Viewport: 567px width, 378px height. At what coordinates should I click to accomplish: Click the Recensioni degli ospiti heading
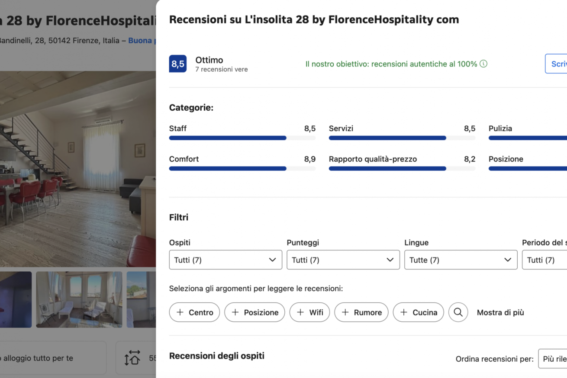pyautogui.click(x=217, y=356)
